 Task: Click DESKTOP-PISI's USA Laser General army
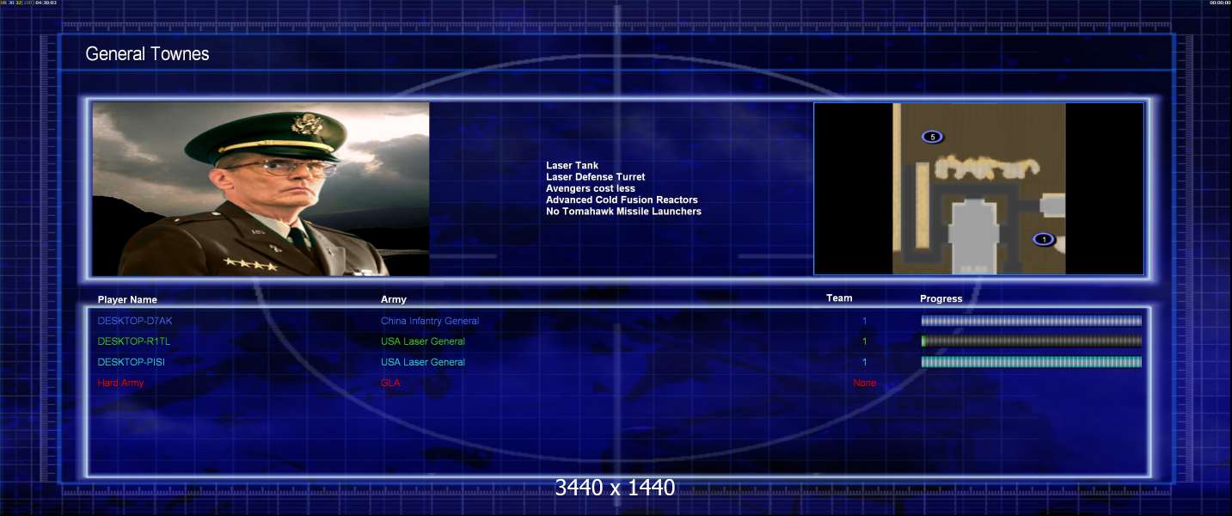pos(423,362)
